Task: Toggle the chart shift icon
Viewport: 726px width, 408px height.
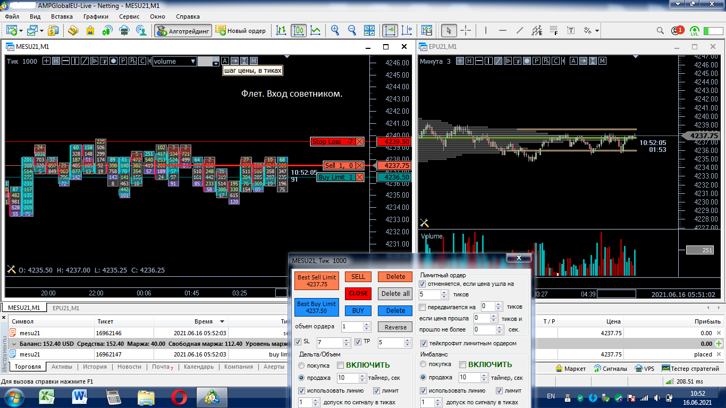Action: click(x=407, y=31)
